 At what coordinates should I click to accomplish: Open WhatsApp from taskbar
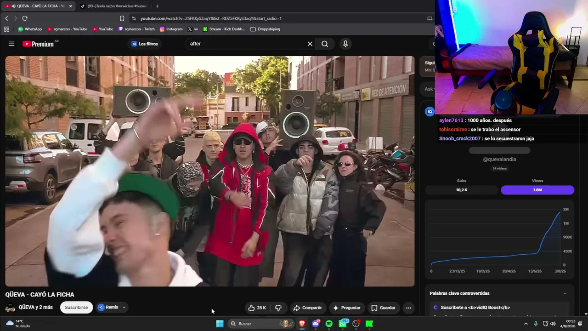(343, 324)
